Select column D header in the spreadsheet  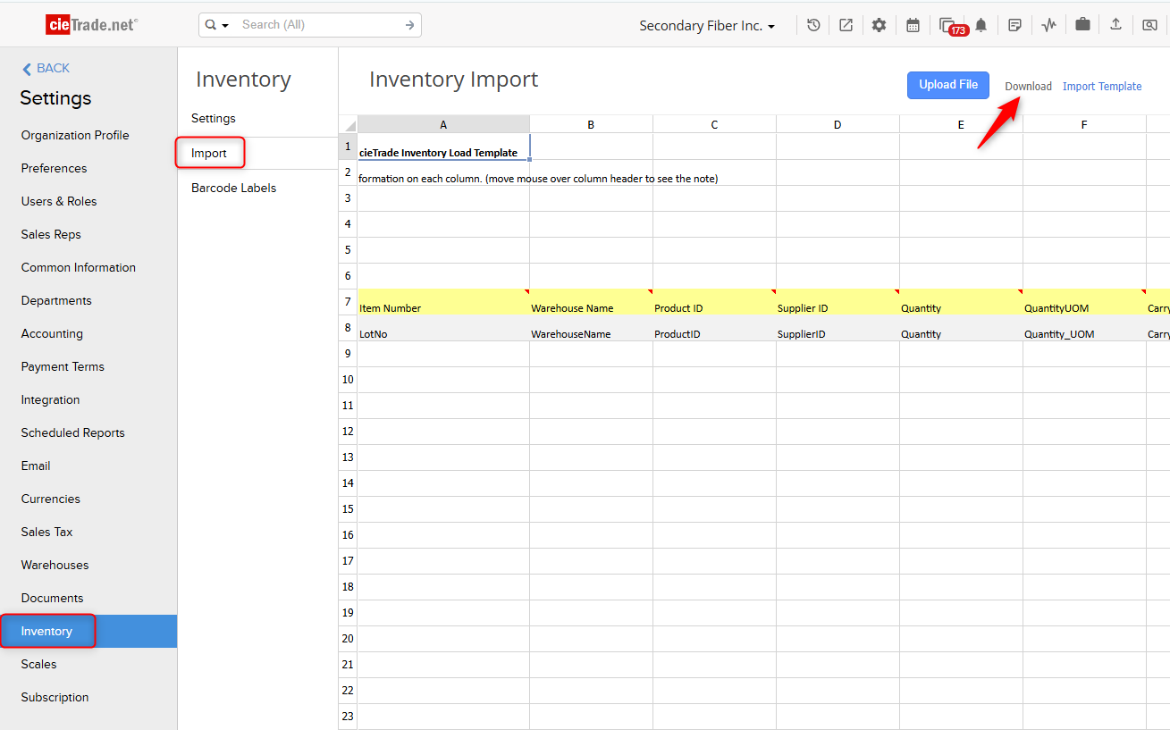pos(838,124)
